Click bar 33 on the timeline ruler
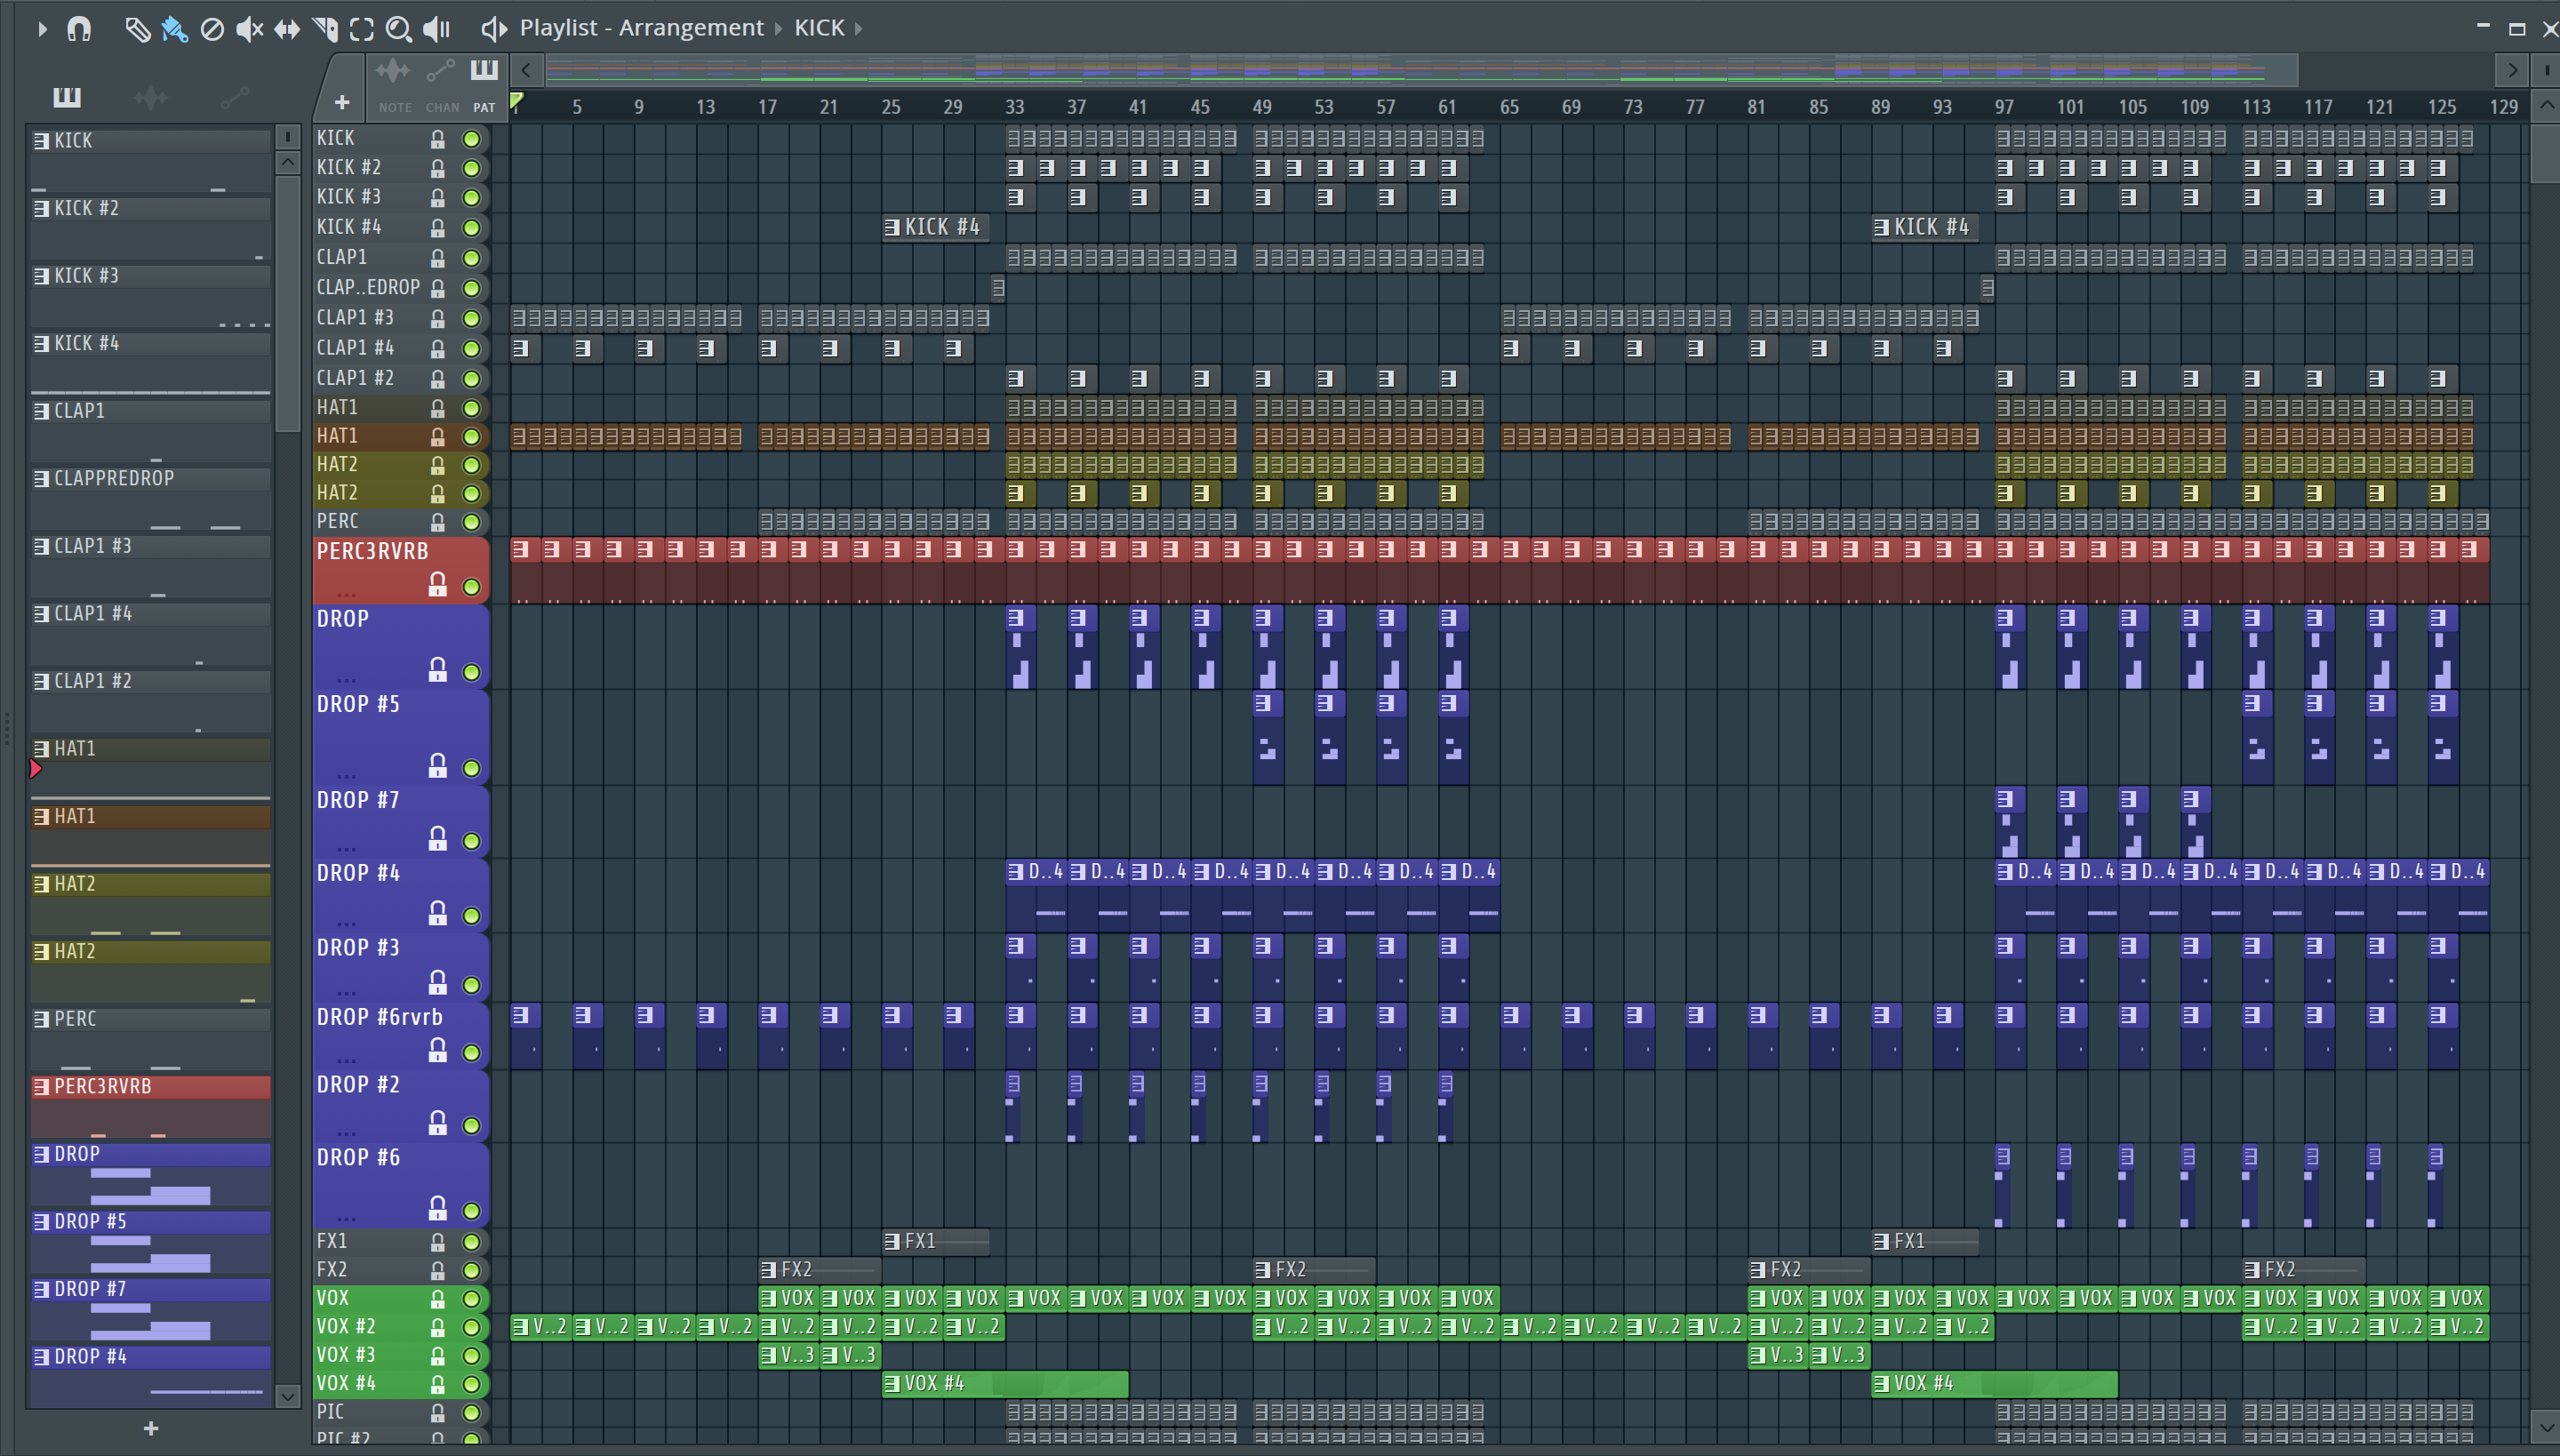 [1014, 107]
